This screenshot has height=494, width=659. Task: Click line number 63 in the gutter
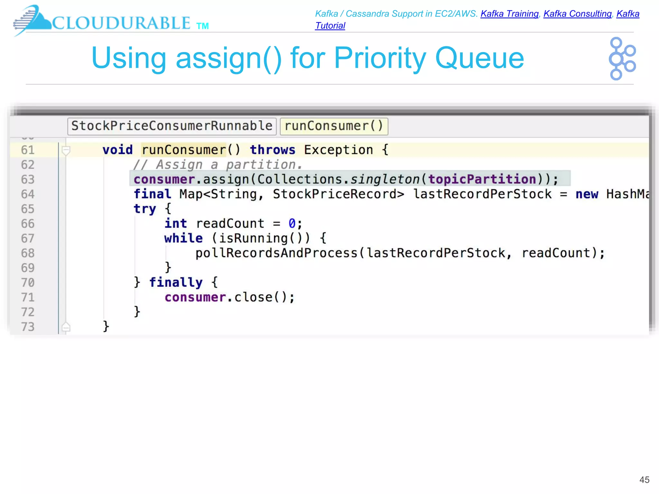pos(28,179)
